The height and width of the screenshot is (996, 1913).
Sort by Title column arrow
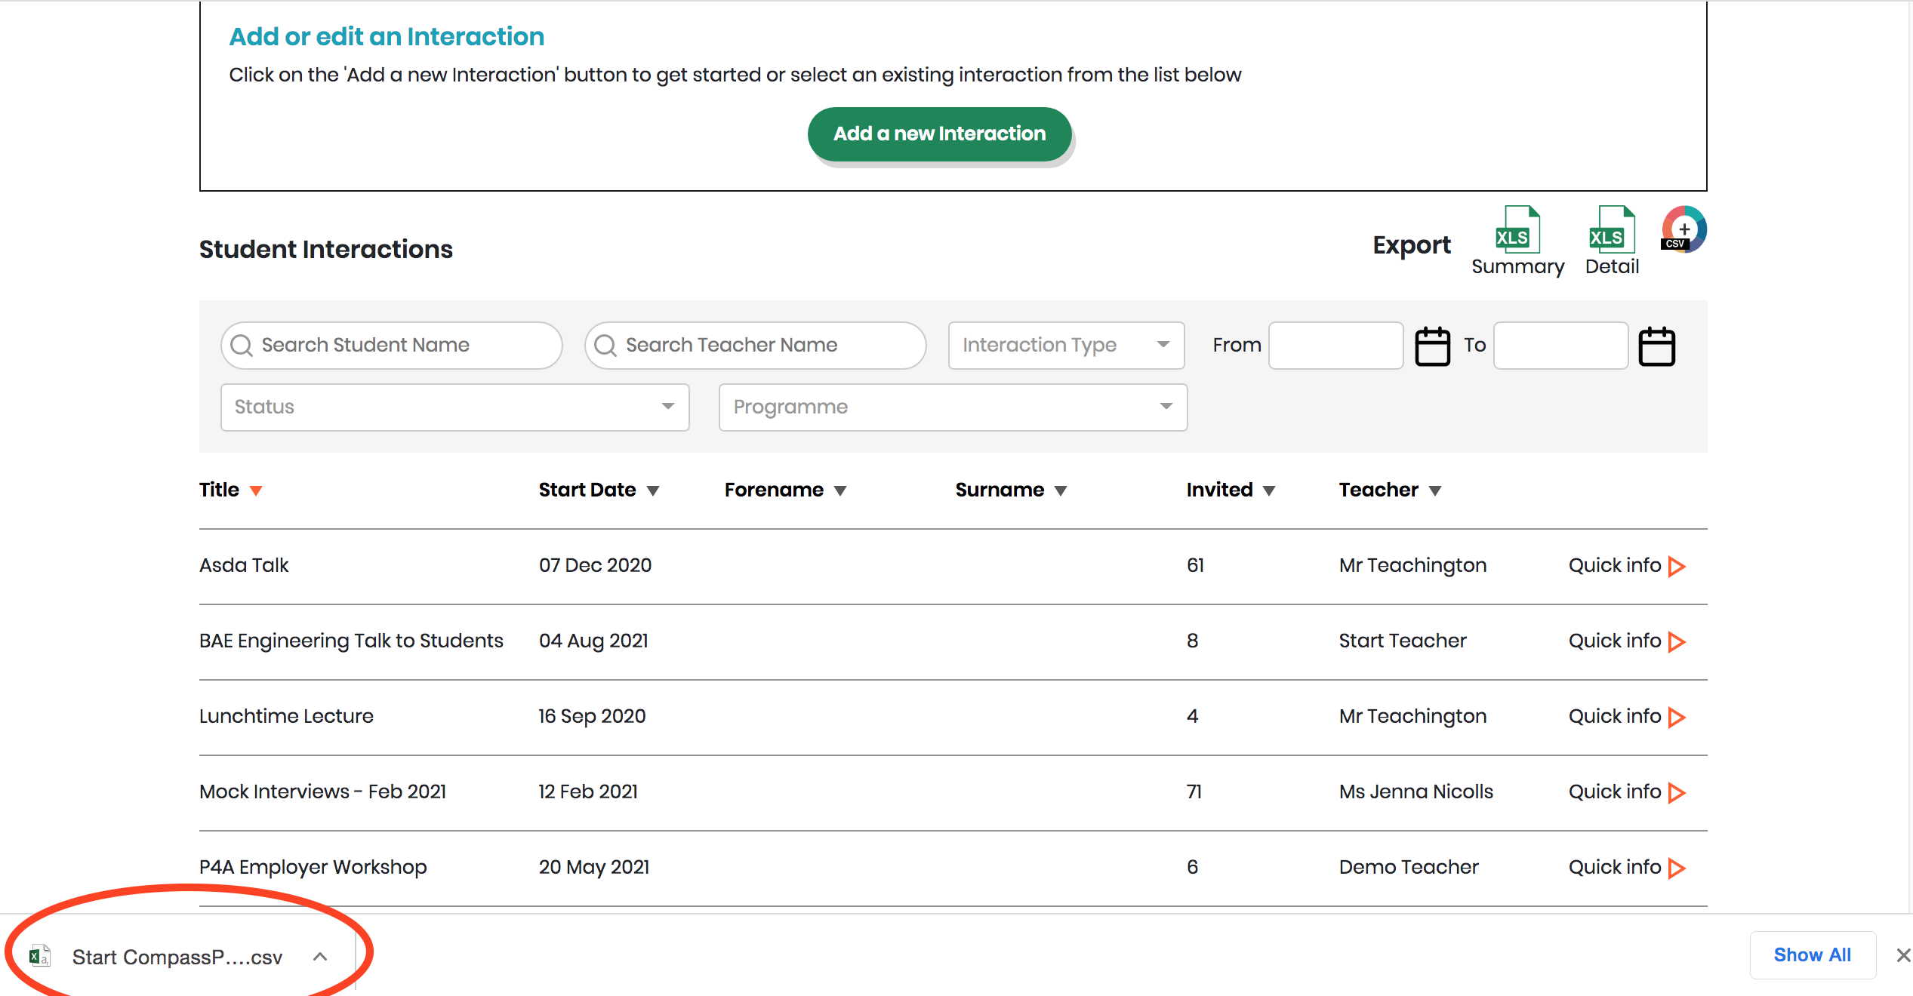(256, 491)
